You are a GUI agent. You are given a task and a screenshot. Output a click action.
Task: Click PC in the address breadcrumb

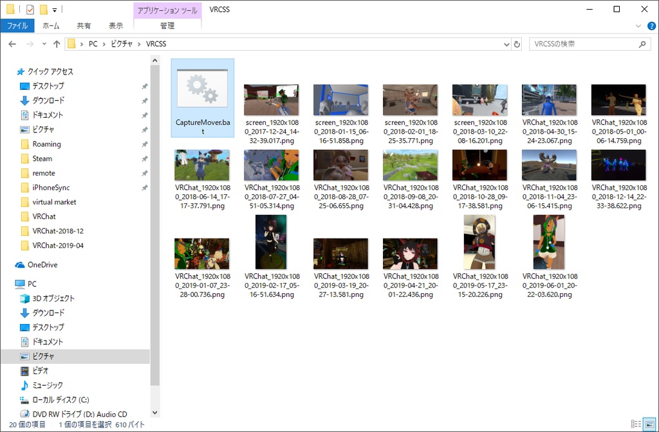tap(93, 44)
